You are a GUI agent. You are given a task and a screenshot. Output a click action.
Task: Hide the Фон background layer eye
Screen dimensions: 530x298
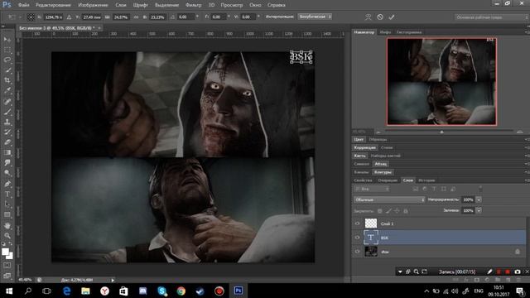[357, 252]
